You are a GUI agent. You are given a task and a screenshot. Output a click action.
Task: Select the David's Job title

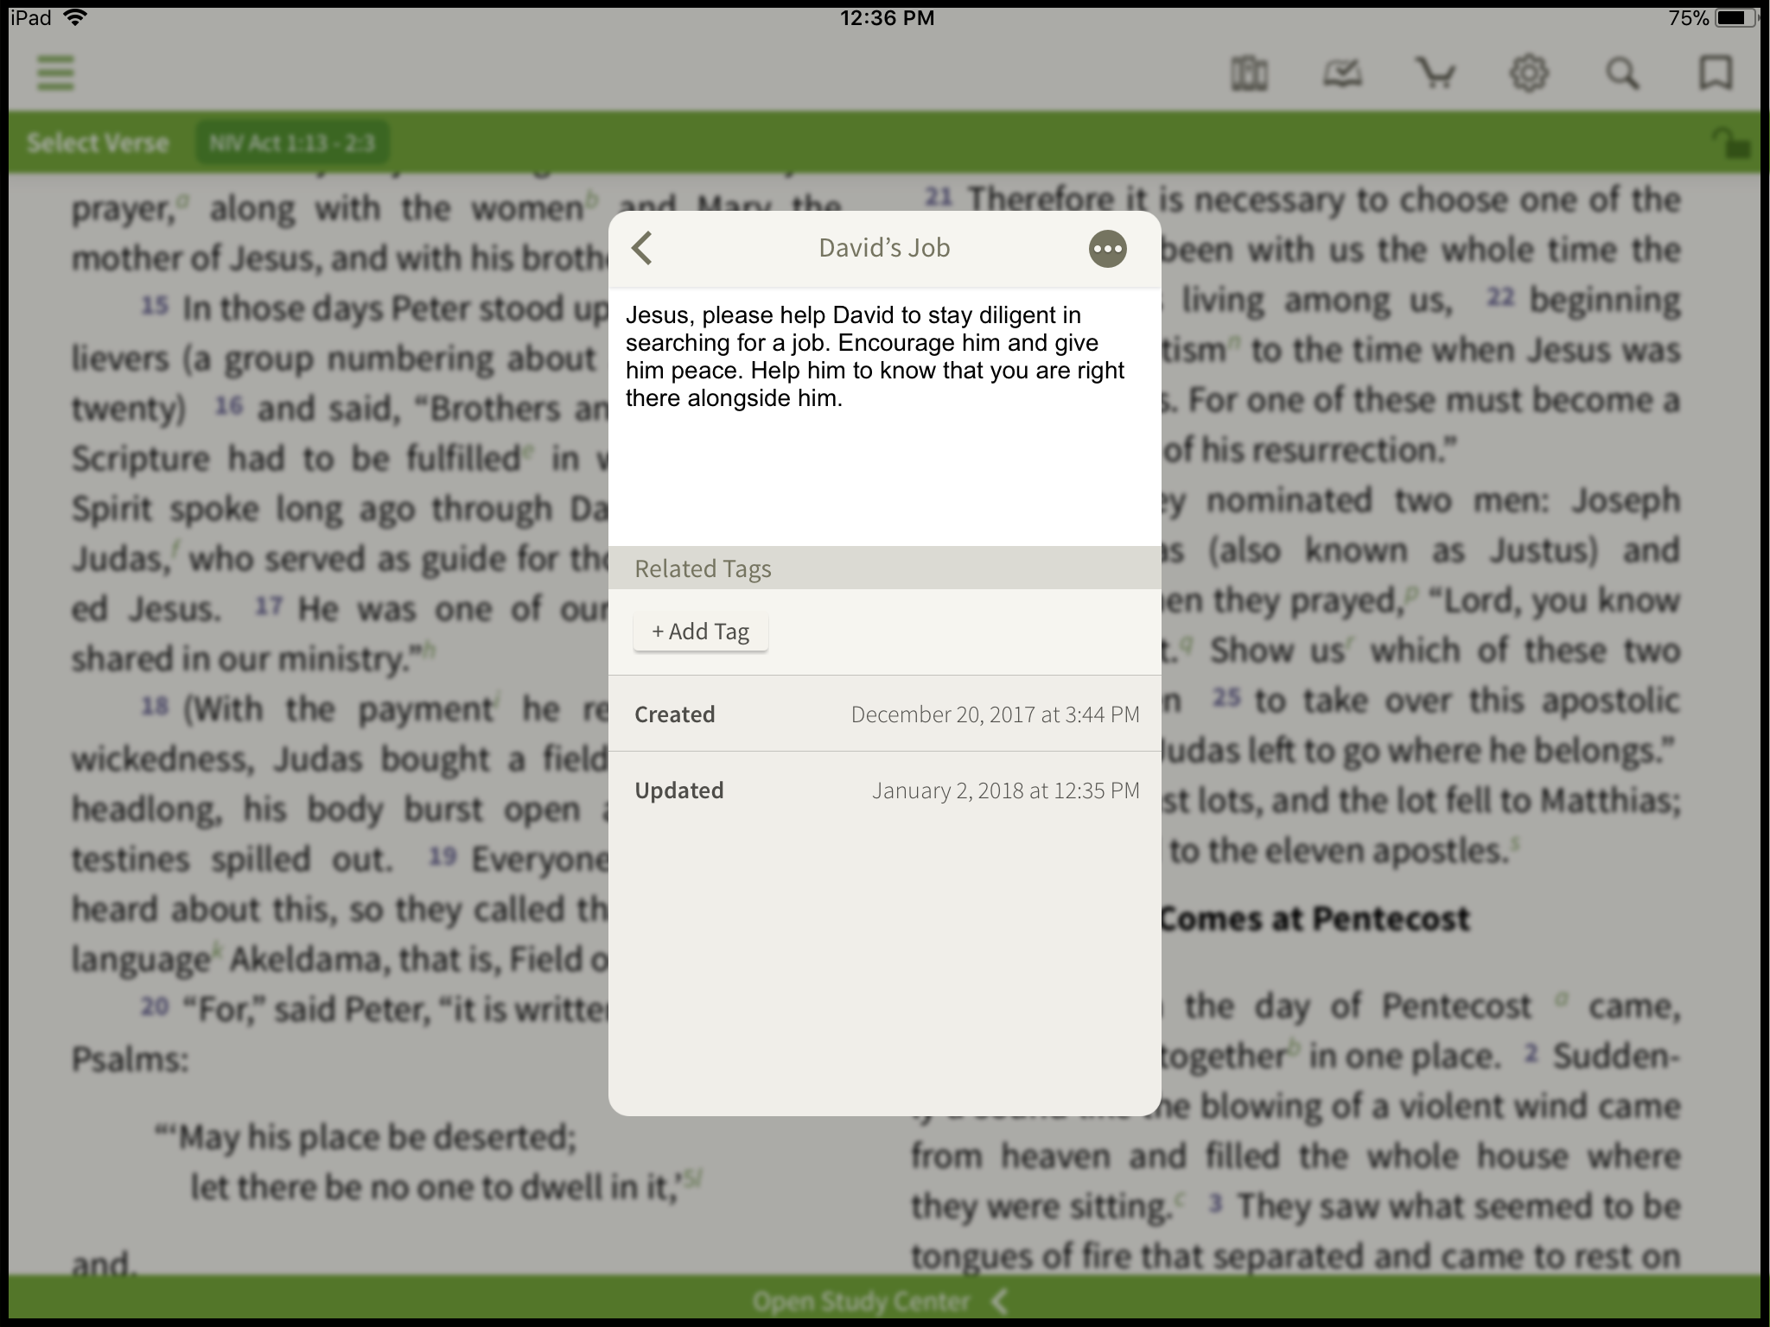(884, 248)
